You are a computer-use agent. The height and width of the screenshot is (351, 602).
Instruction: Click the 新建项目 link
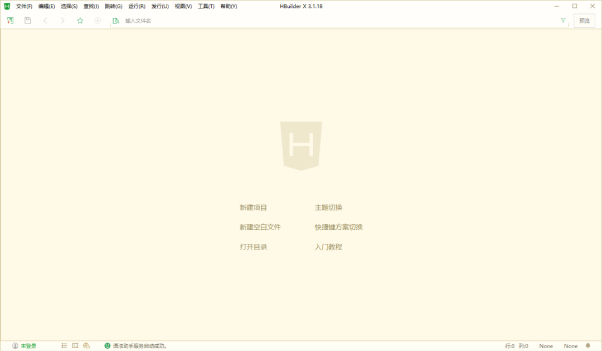click(253, 208)
